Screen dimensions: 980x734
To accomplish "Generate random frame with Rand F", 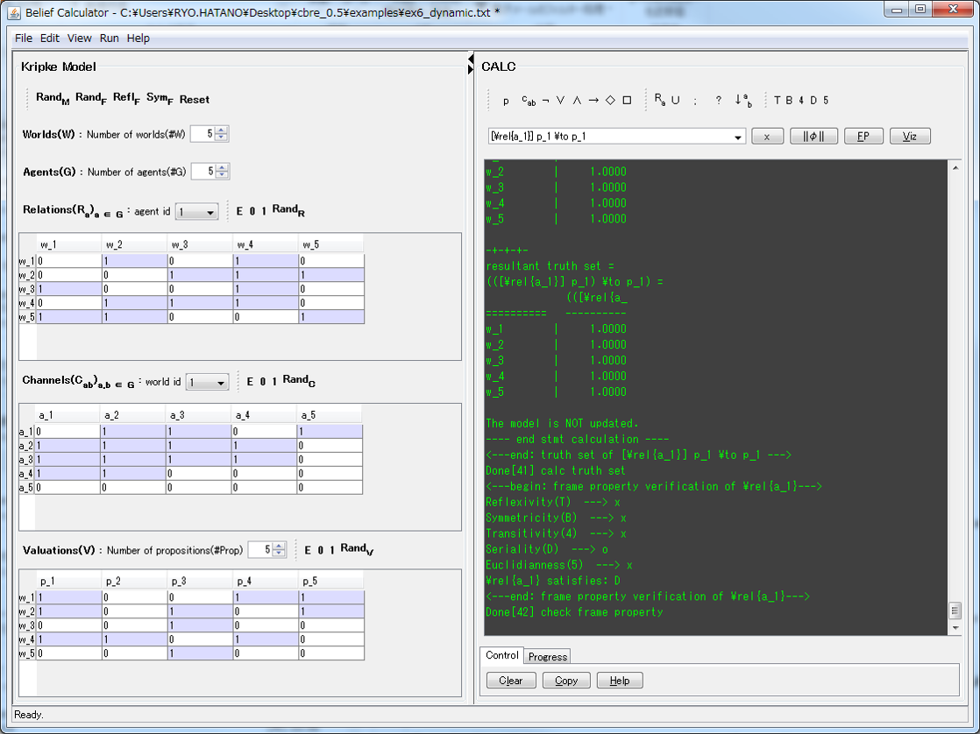I will pyautogui.click(x=91, y=98).
